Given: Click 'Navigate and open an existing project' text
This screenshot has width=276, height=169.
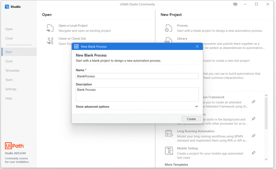Looking at the screenshot, I should click(85, 31).
